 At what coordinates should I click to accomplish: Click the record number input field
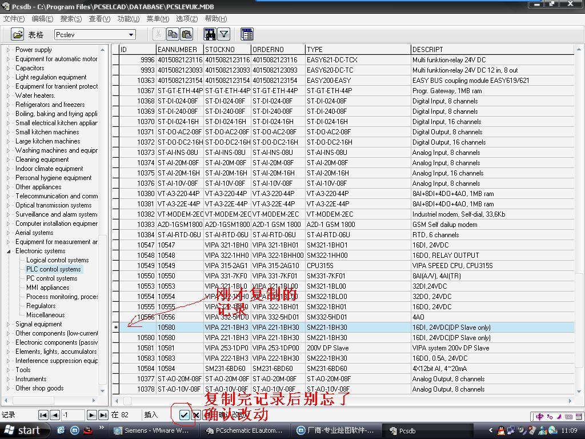(73, 415)
